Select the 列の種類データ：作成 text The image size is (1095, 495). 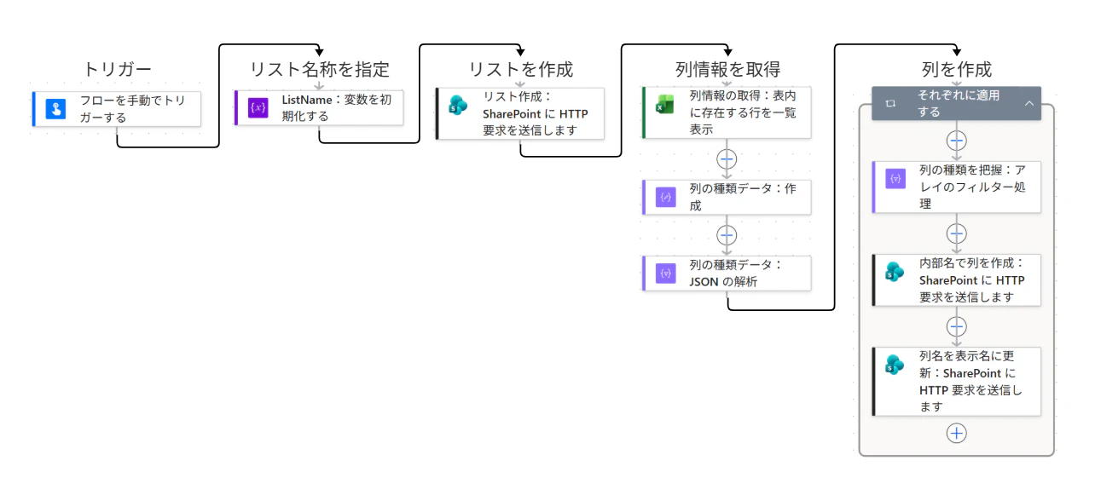[x=744, y=197]
